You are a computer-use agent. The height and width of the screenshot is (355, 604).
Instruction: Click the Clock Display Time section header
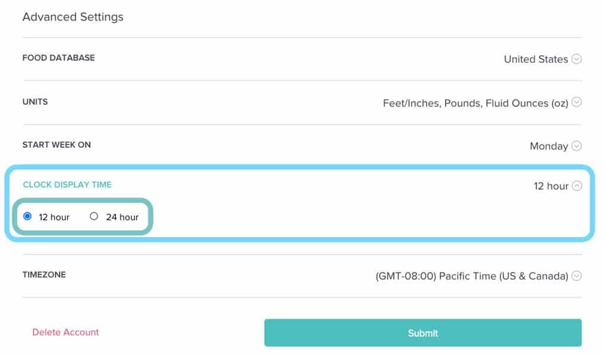pyautogui.click(x=67, y=185)
